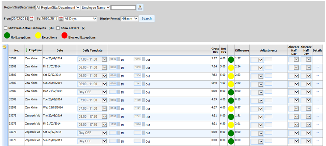Expand the All Region/Site/Department dropdown
Screen dimensions: 326x146
click(x=58, y=7)
